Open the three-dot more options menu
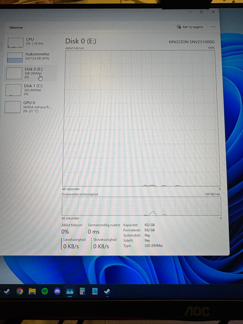This screenshot has height=324, width=243. click(x=213, y=27)
